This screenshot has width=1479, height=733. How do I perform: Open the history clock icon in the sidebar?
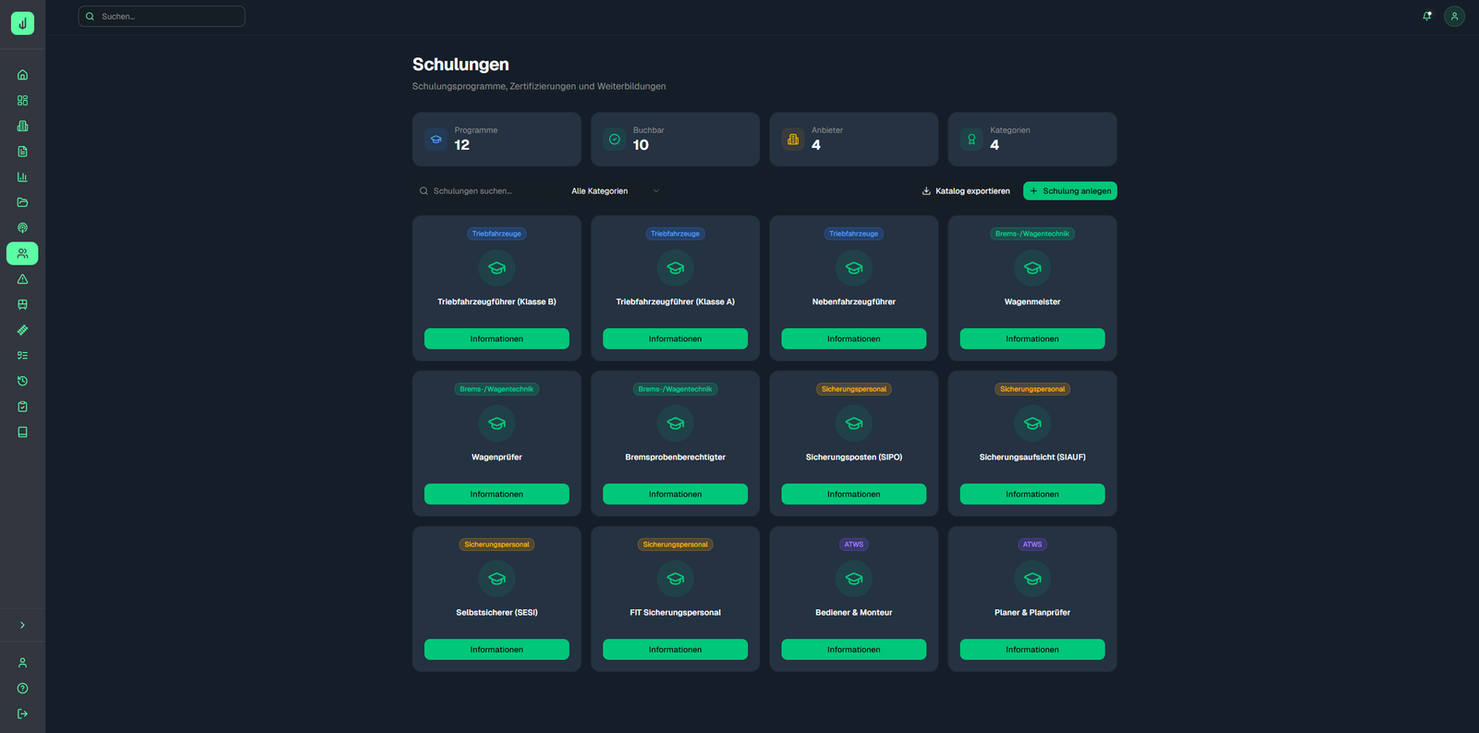pyautogui.click(x=22, y=381)
